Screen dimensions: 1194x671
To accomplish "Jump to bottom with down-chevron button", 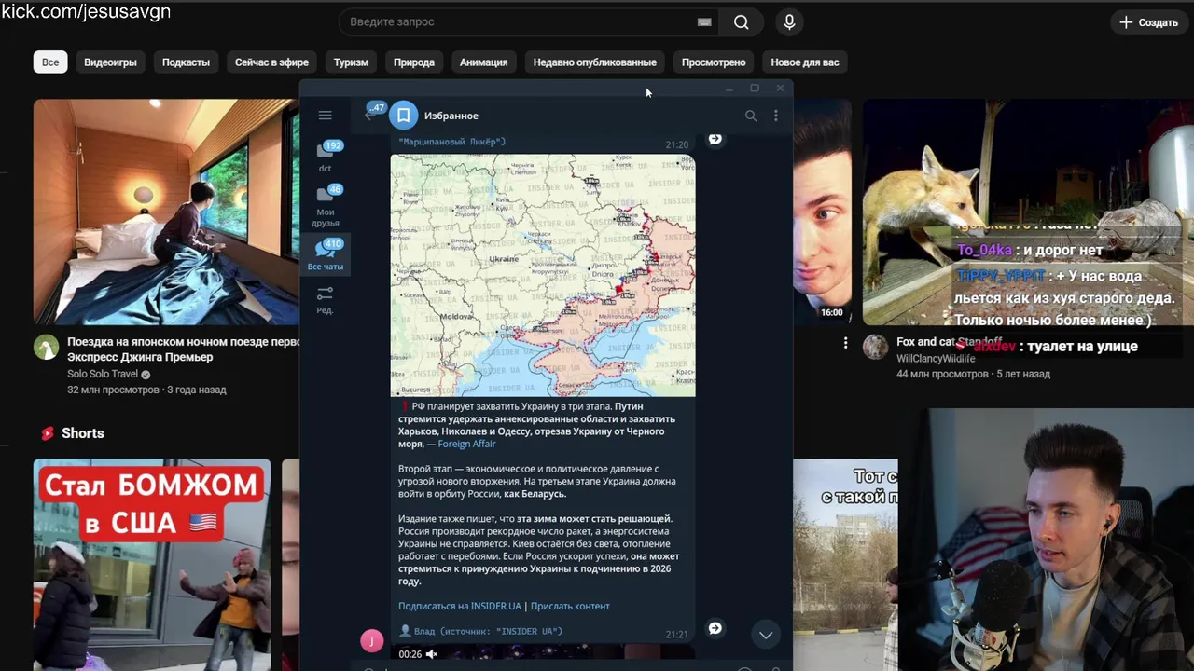I will pyautogui.click(x=766, y=635).
